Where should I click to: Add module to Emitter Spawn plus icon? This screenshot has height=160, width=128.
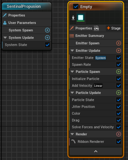(119, 43)
